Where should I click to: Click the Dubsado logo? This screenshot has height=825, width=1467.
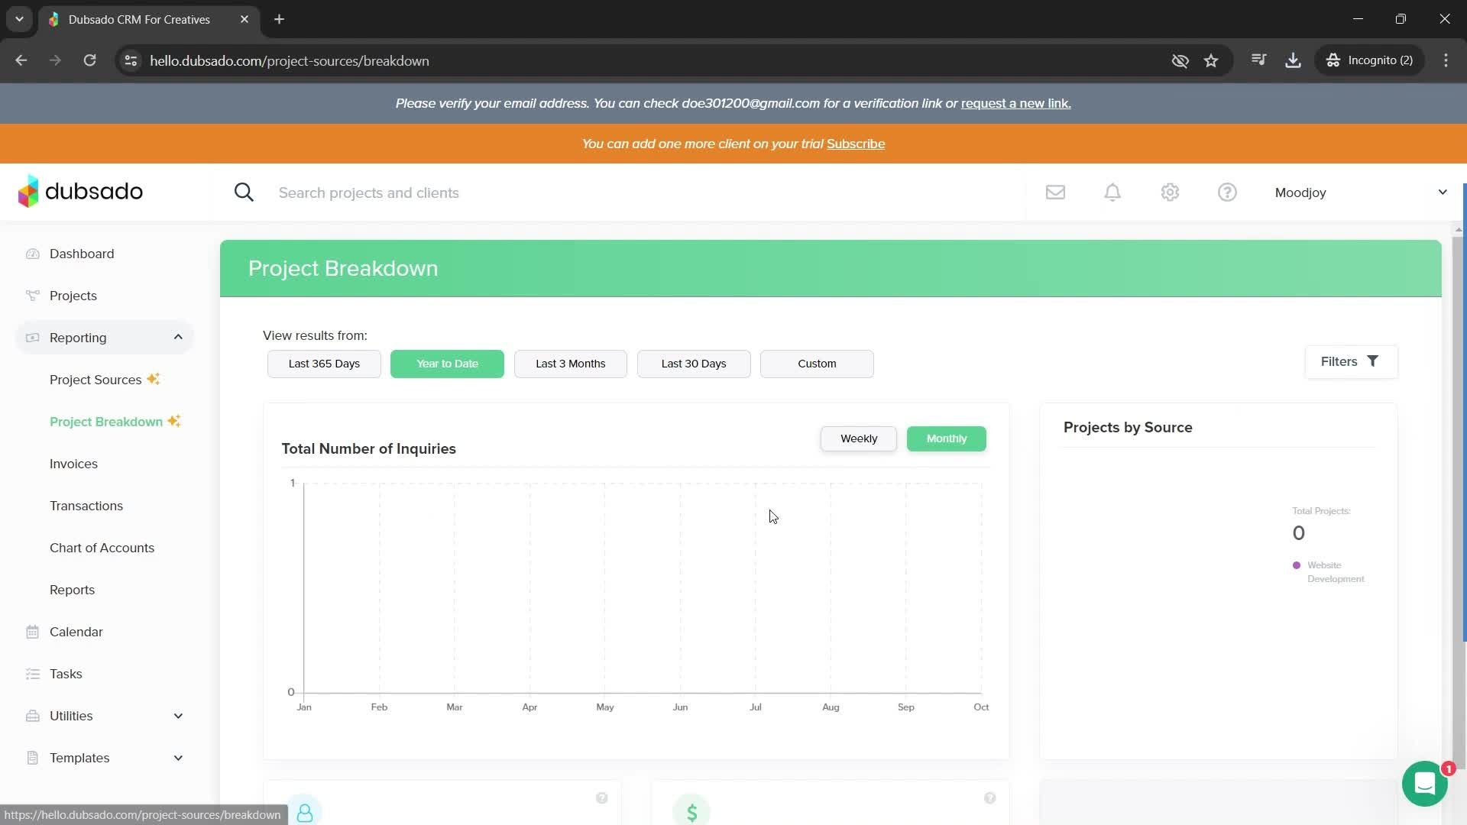(x=80, y=192)
